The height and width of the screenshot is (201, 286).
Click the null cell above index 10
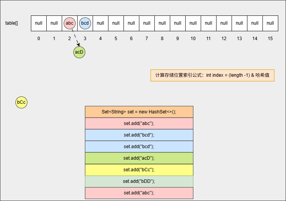[x=193, y=23]
